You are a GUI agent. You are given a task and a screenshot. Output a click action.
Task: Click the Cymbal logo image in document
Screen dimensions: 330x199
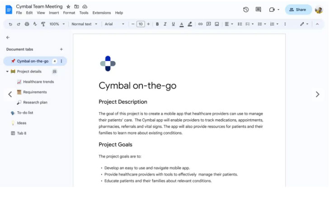[108, 63]
